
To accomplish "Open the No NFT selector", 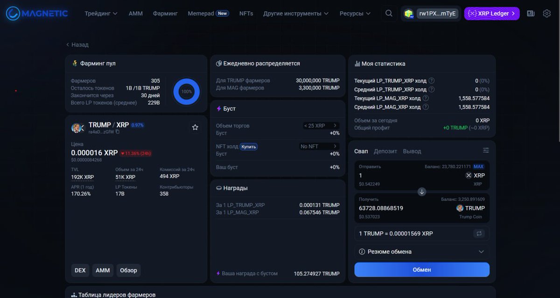I will 319,146.
